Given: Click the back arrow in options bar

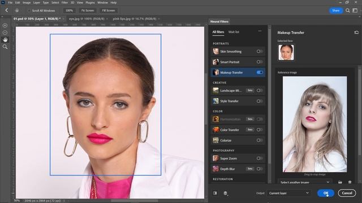Looking at the screenshot, I should 6,10.
